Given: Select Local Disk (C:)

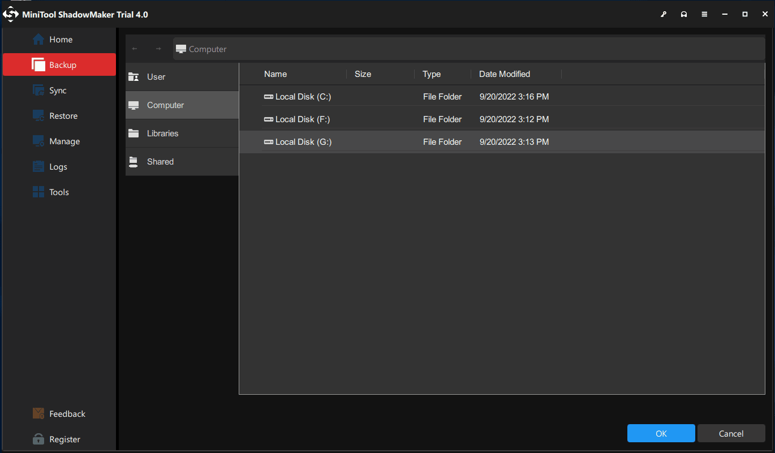Looking at the screenshot, I should [x=502, y=97].
